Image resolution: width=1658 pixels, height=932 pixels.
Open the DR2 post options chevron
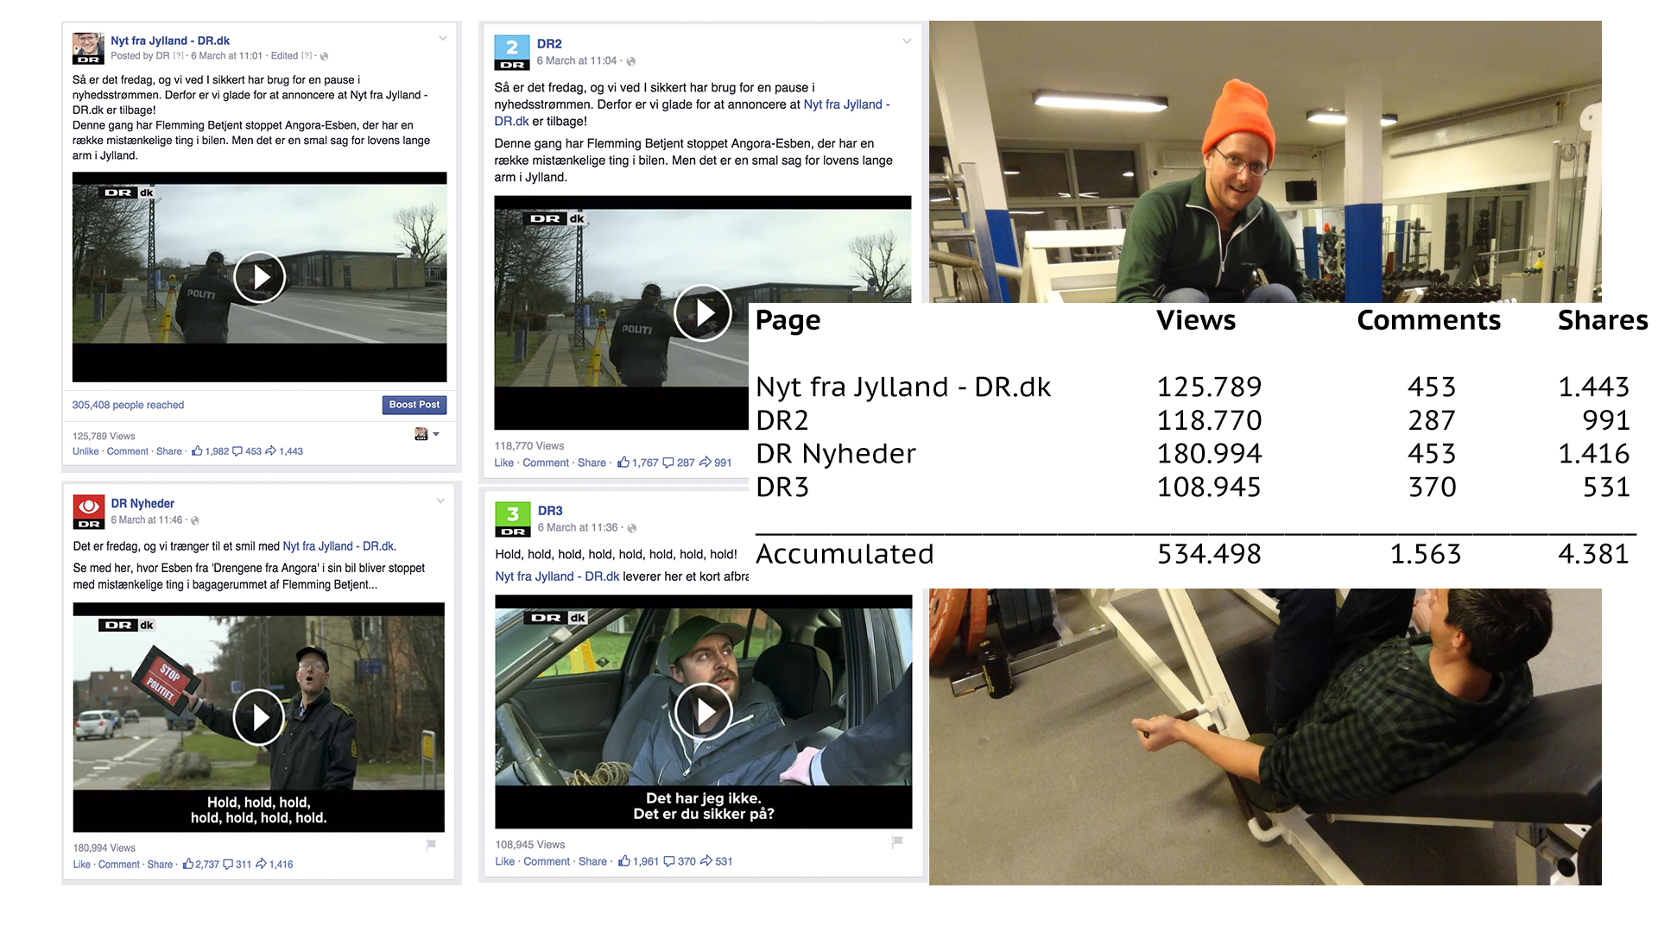(x=907, y=41)
